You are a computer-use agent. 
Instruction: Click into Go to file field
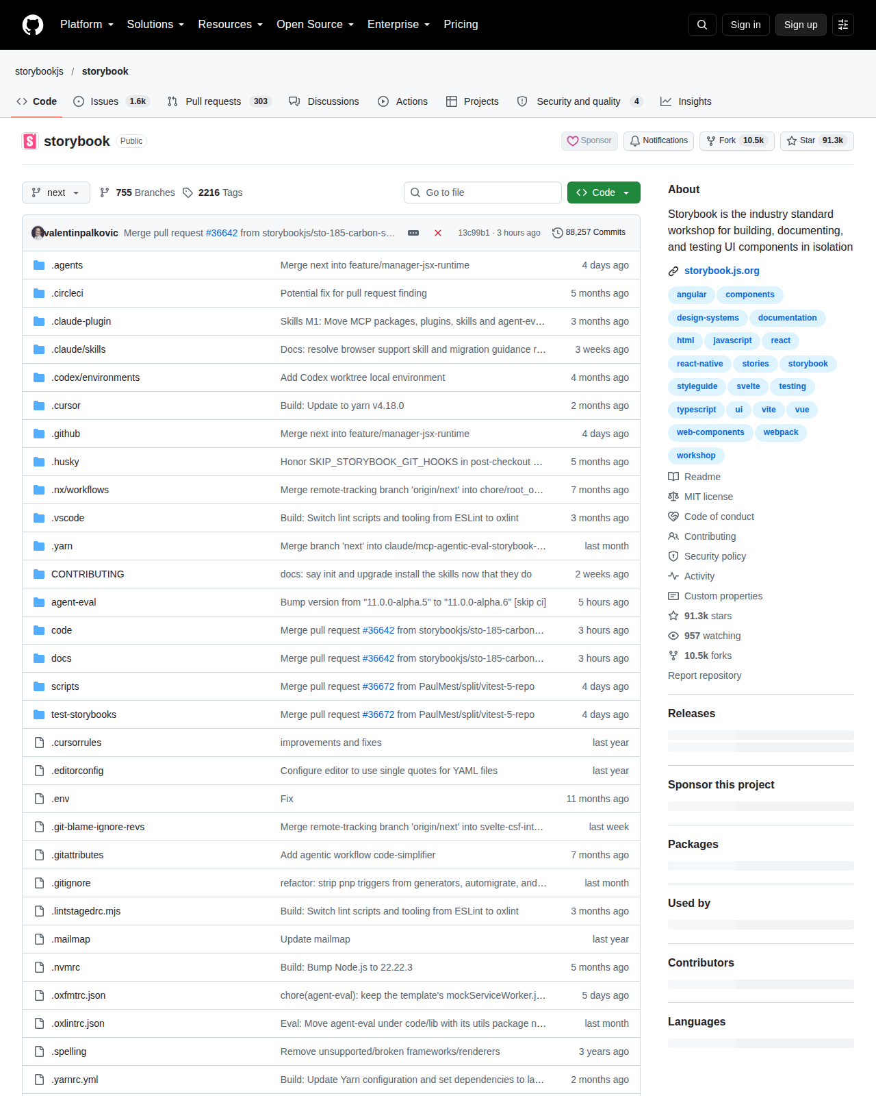(x=482, y=192)
